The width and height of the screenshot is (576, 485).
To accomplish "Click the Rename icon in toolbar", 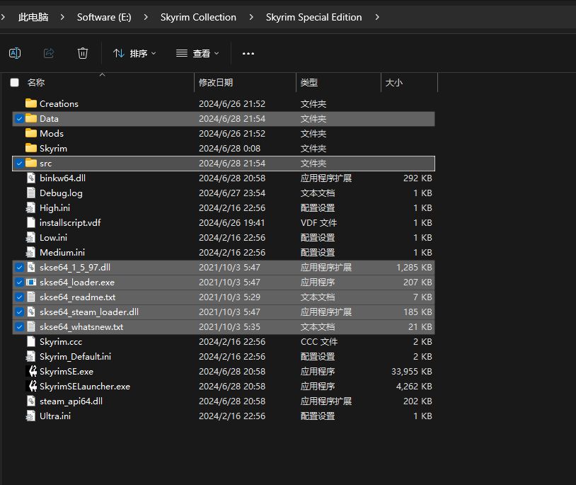I will pyautogui.click(x=15, y=53).
